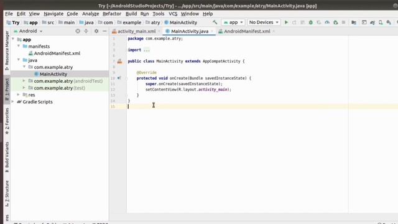Click 'package com.example.atry;' on line 1
Screen dimensions: 398x224
pos(155,39)
